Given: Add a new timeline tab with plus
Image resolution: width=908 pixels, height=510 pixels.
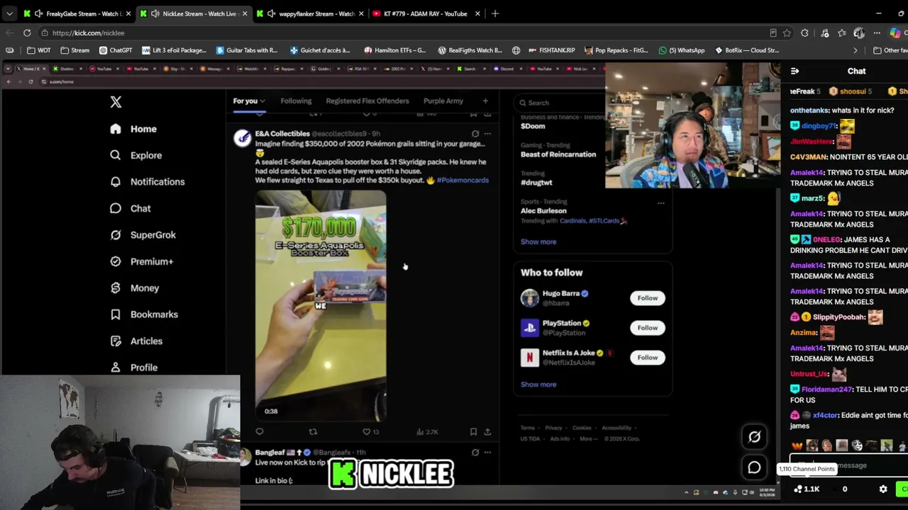Looking at the screenshot, I should 485,101.
